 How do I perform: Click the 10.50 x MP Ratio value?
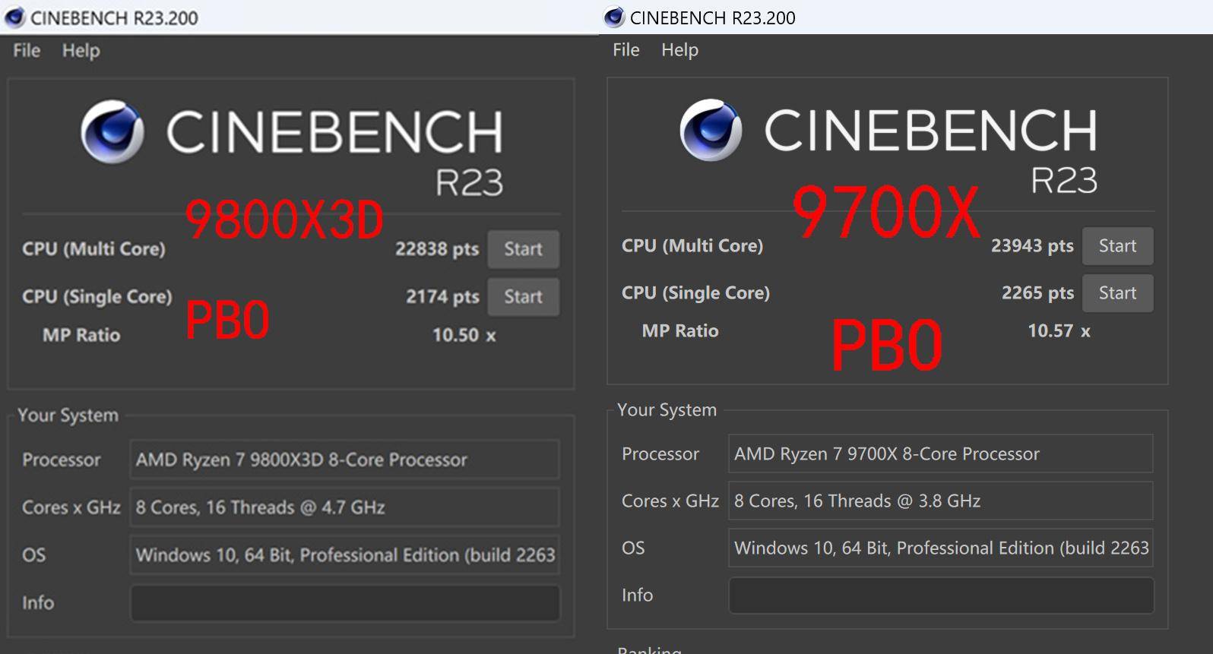click(x=464, y=335)
